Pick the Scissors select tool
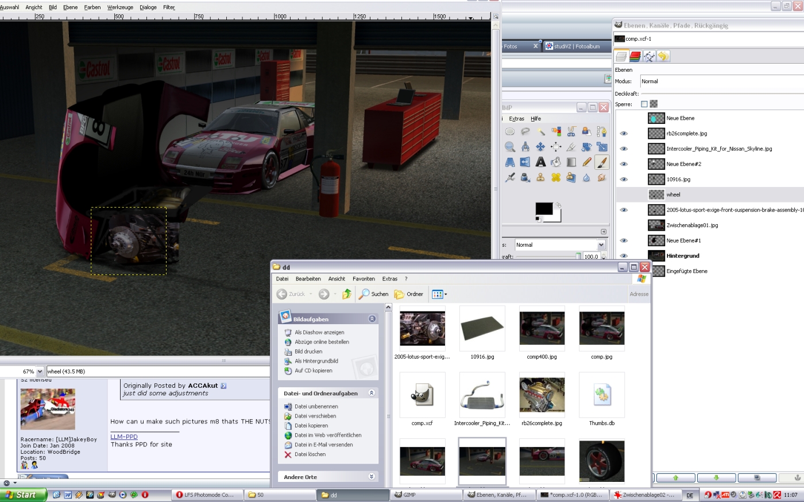804x502 pixels. 571,131
